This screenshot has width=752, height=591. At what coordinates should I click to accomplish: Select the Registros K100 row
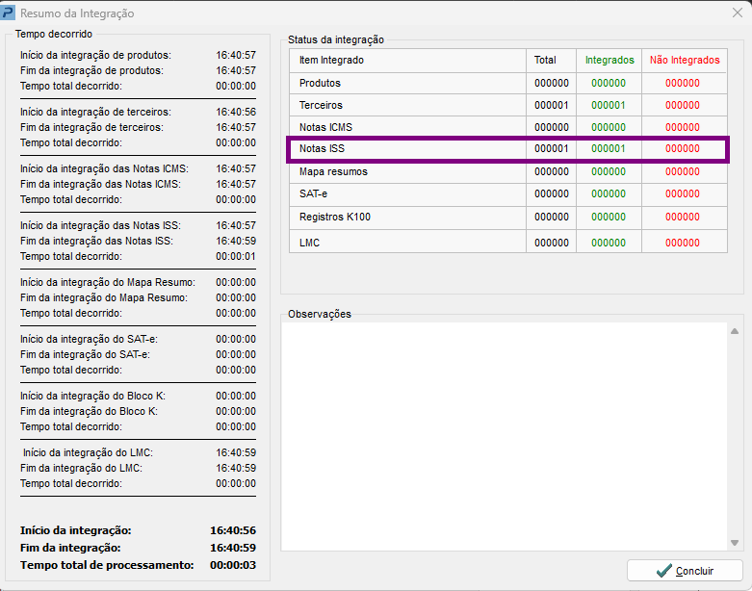point(507,218)
